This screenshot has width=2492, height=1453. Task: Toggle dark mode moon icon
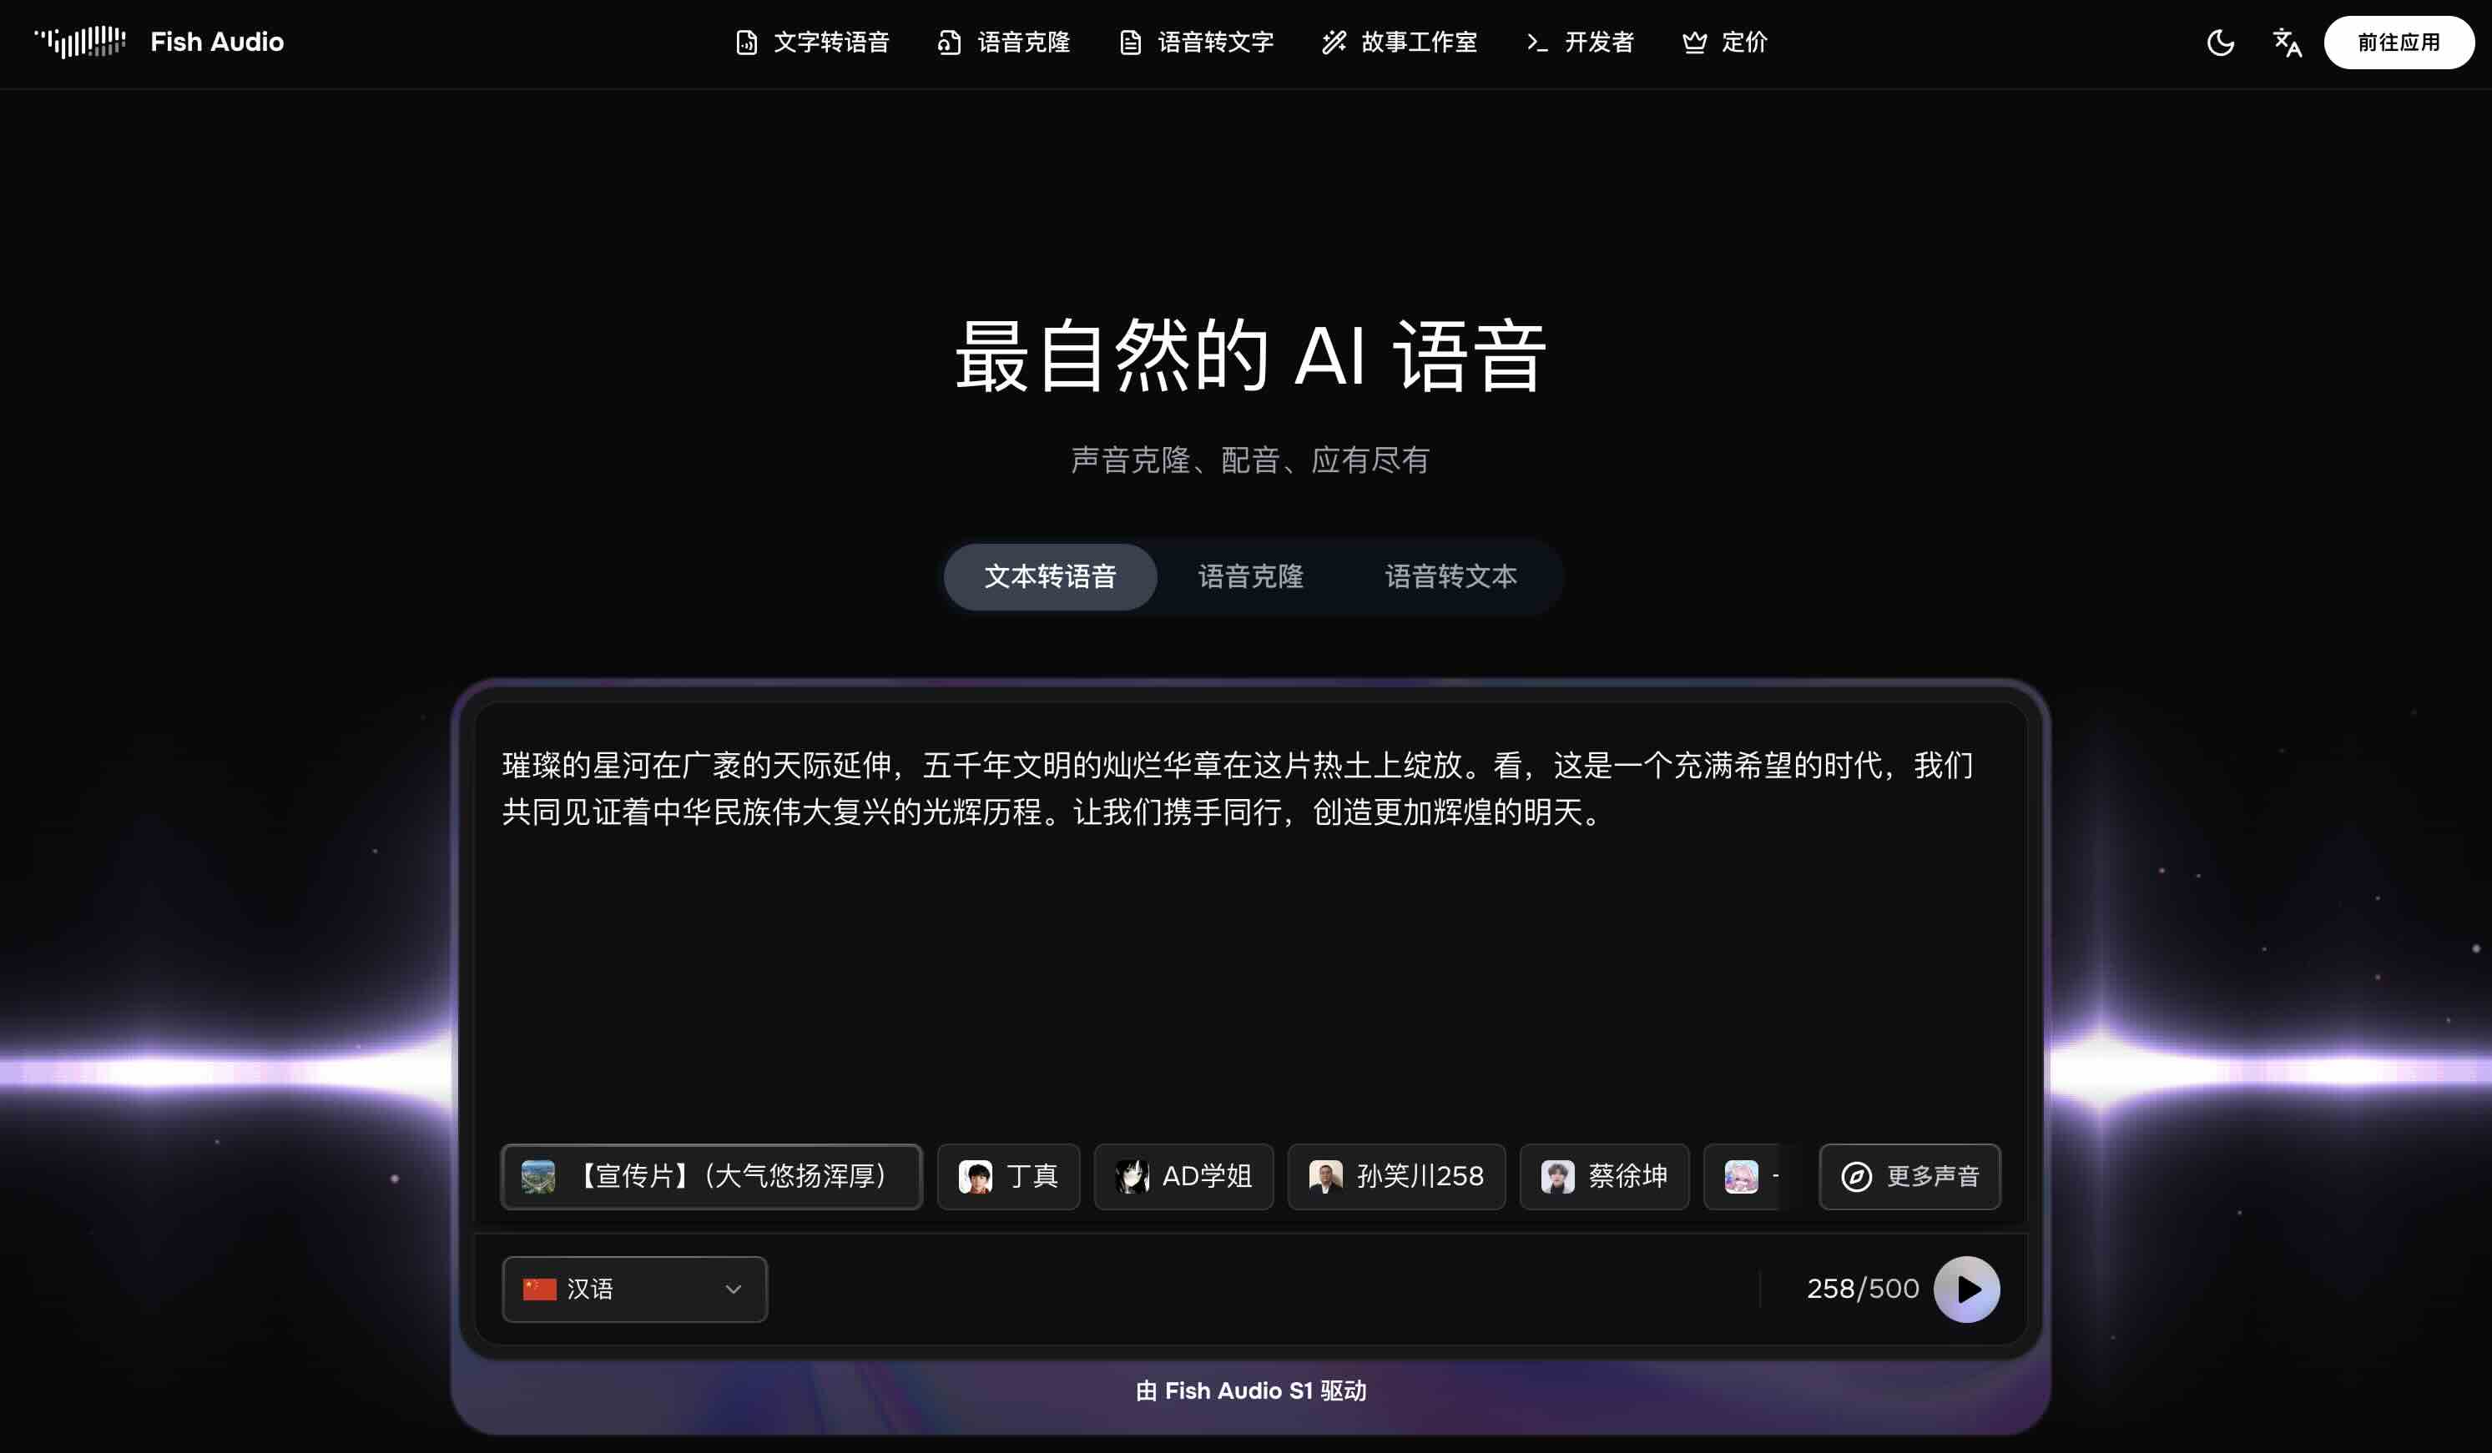2220,43
